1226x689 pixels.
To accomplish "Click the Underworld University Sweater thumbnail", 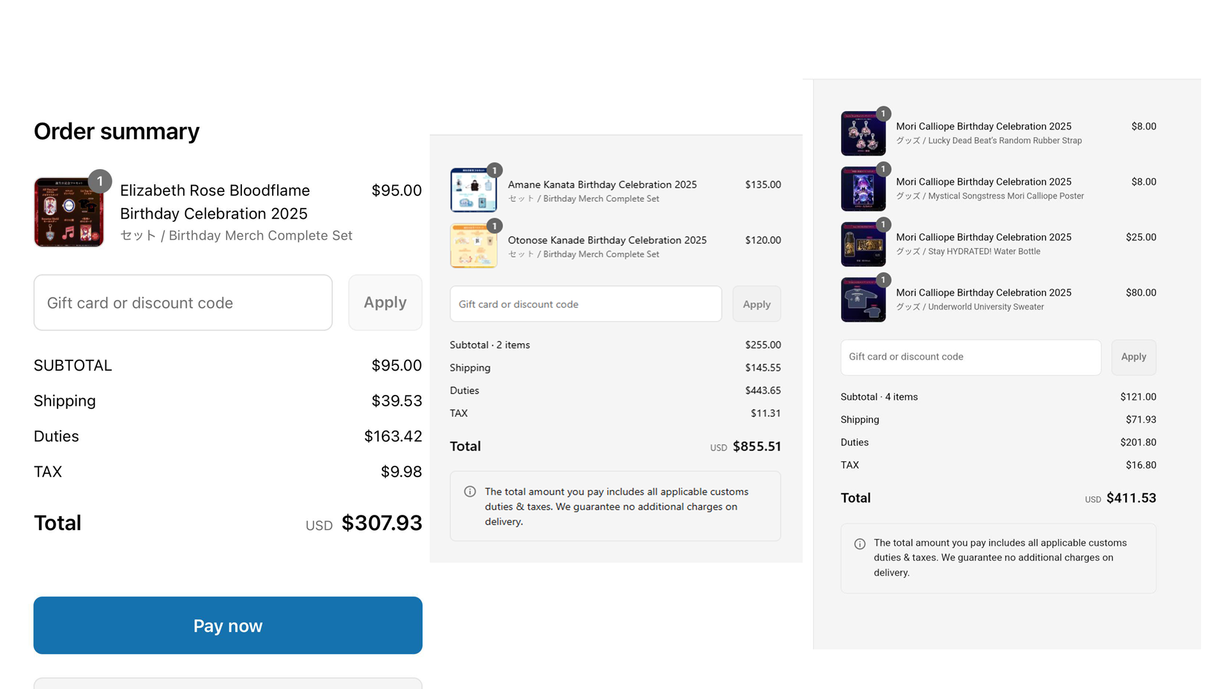I will pyautogui.click(x=863, y=300).
